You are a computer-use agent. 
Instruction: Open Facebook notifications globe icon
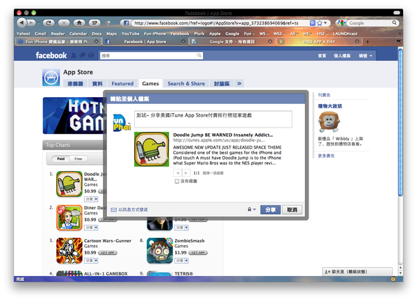[91, 55]
